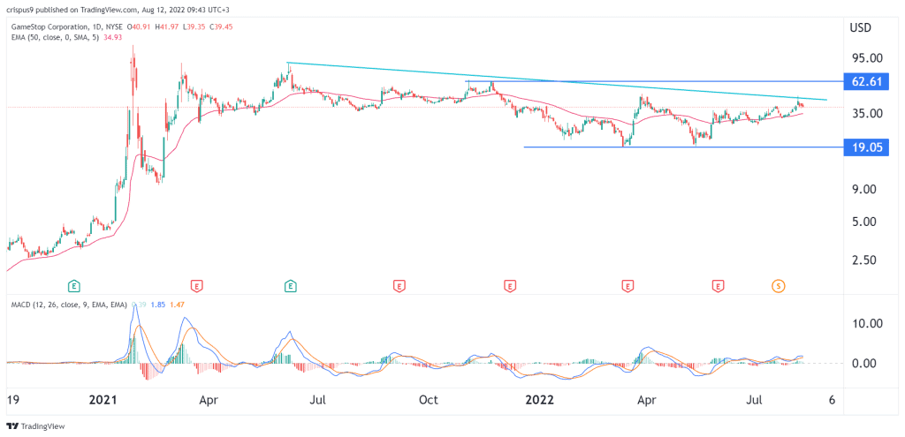This screenshot has width=905, height=437.
Task: Click the MACD line value 1.85
Action: [x=157, y=304]
